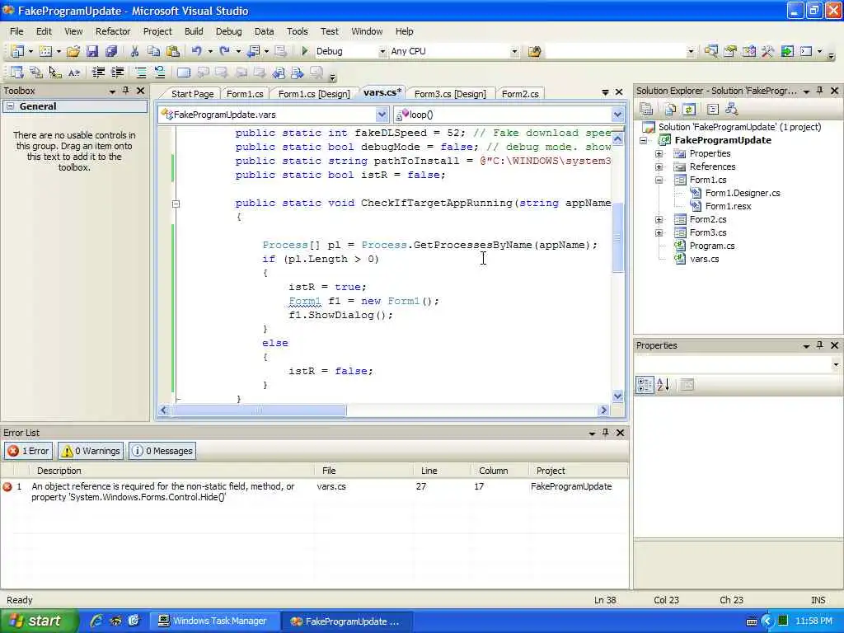Select Program.cs in Solution Explorer

click(x=712, y=246)
